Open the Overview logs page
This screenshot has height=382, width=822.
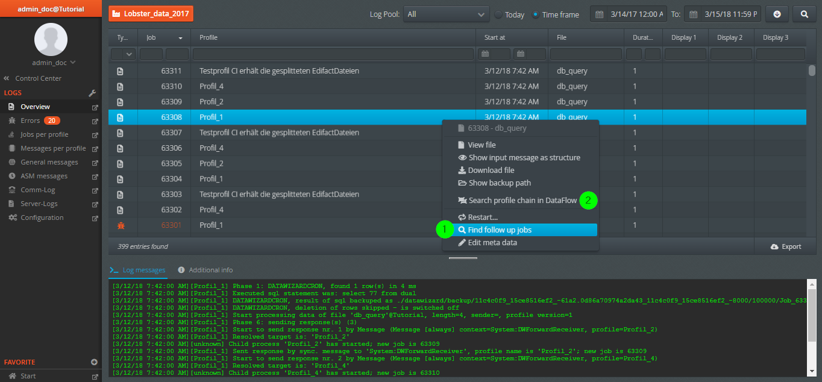coord(35,107)
